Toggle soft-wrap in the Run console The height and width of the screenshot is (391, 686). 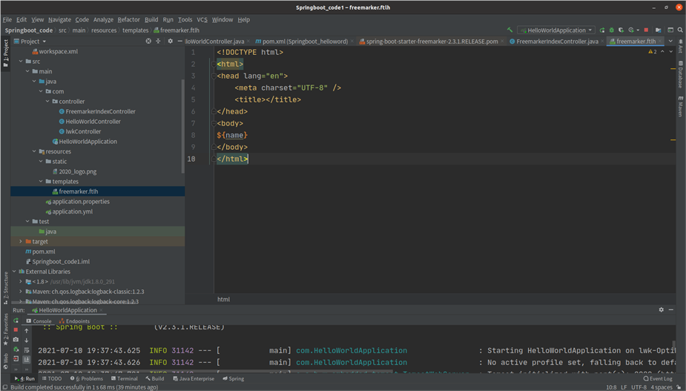pyautogui.click(x=26, y=350)
